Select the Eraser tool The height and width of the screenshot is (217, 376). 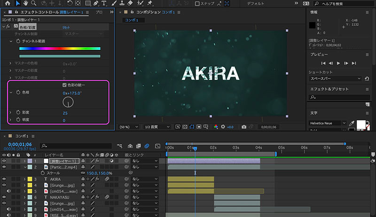click(x=130, y=3)
